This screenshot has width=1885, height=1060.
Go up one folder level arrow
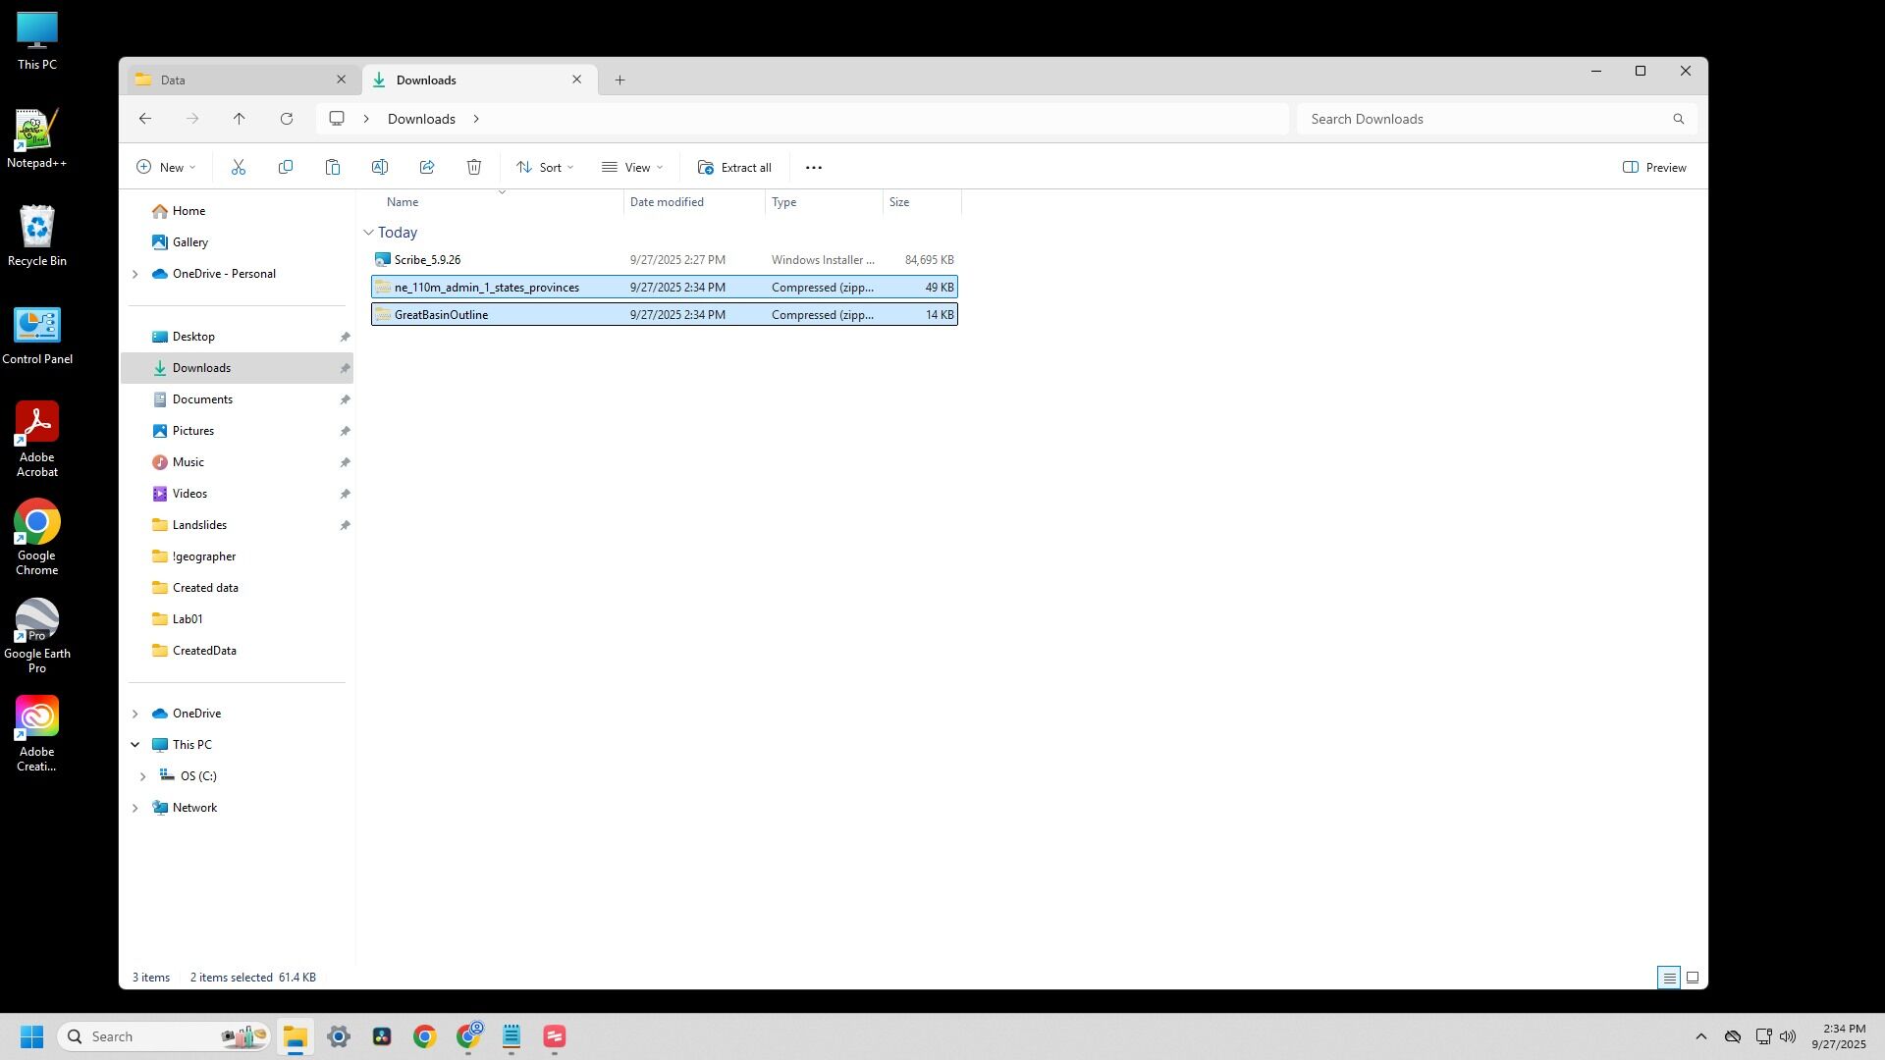tap(240, 119)
